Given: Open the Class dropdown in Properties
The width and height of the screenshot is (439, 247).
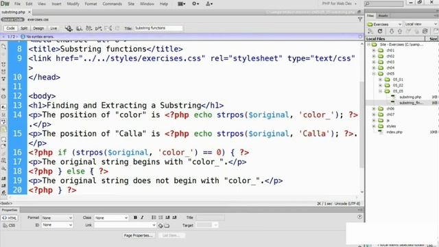Looking at the screenshot, I should point(111,217).
